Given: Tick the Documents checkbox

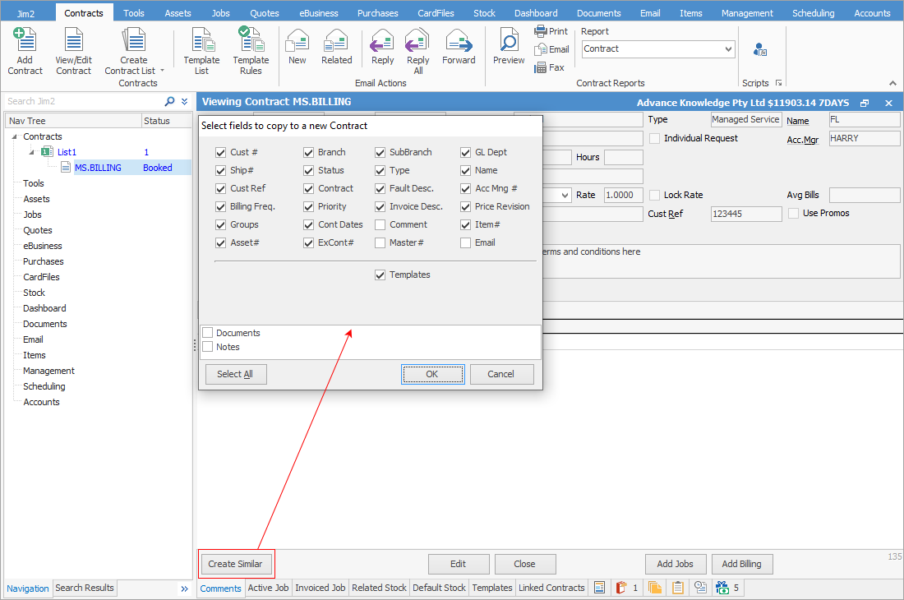Looking at the screenshot, I should click(208, 333).
